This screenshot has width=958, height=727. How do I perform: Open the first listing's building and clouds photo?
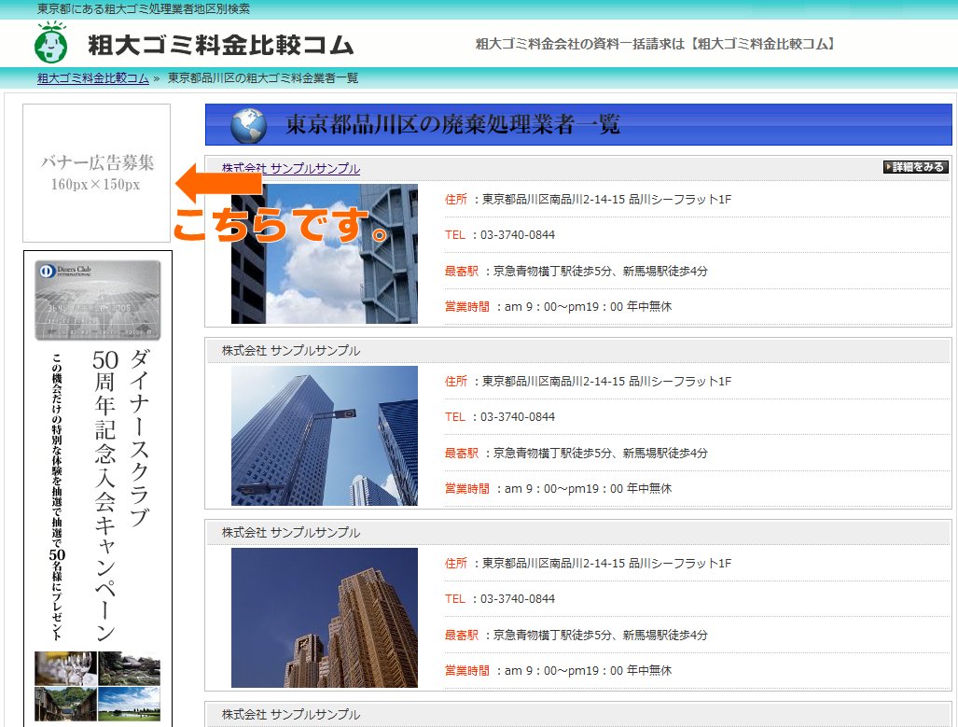pyautogui.click(x=325, y=254)
